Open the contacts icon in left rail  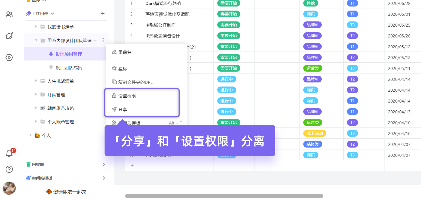[x=9, y=14]
